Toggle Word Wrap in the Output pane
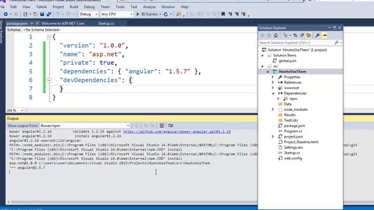 point(171,125)
